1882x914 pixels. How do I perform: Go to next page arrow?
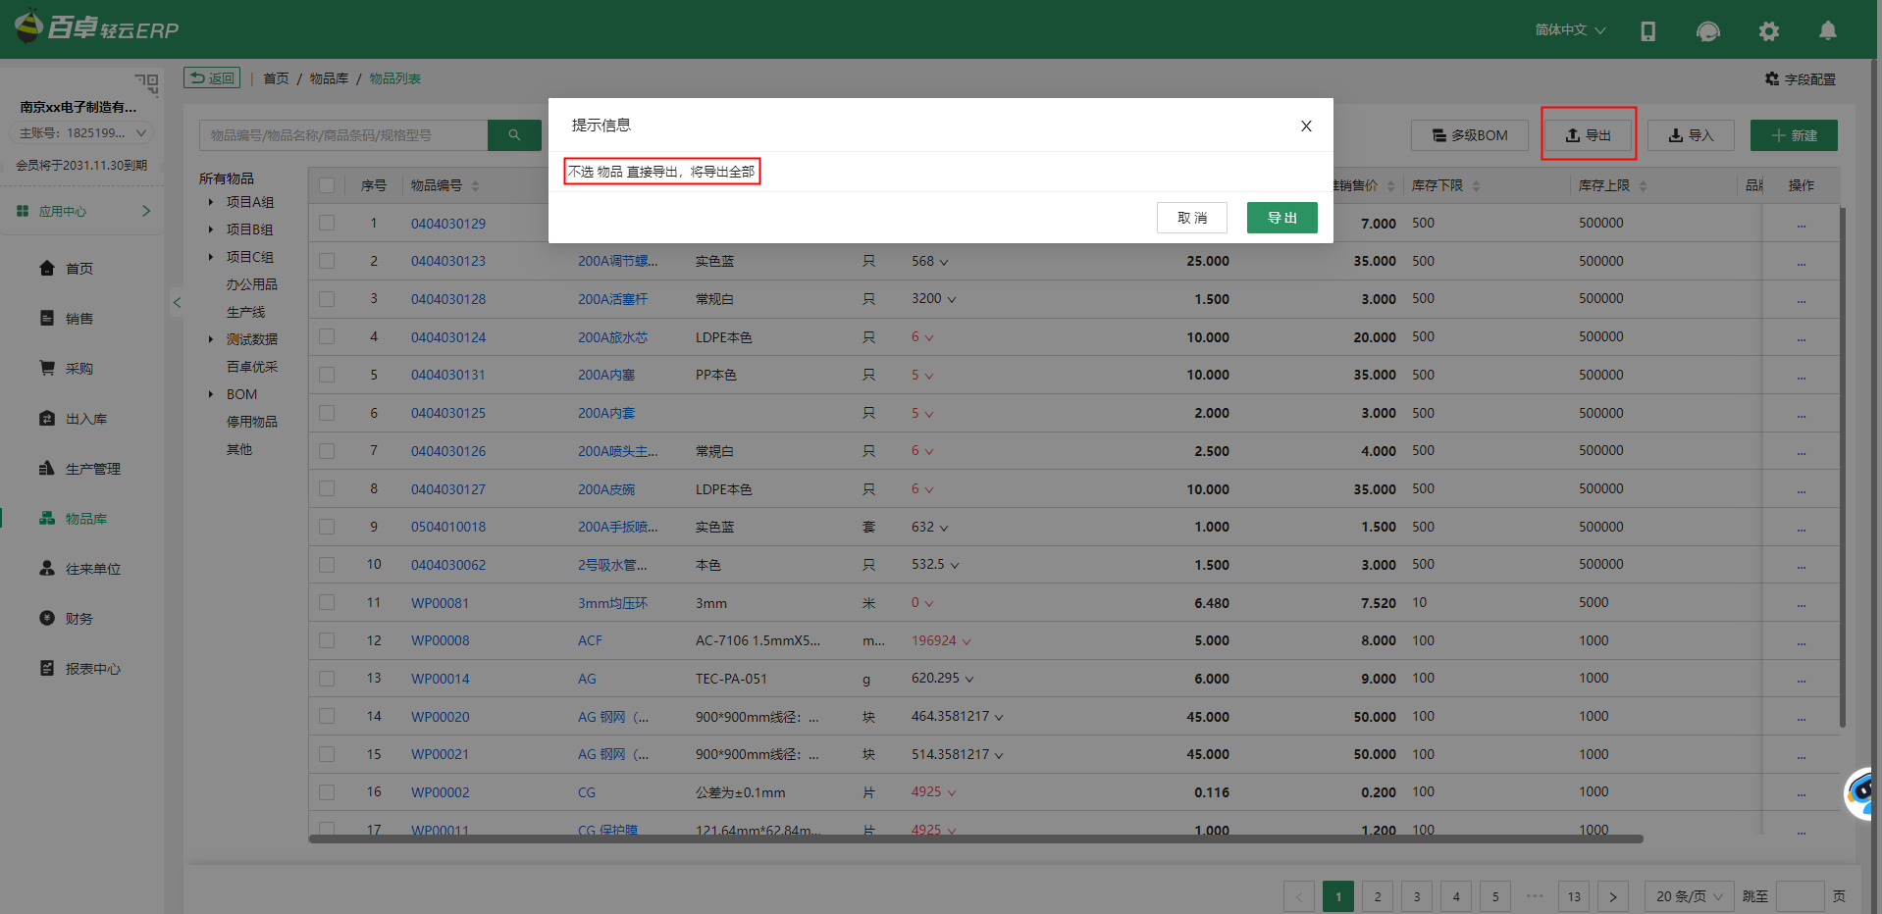pyautogui.click(x=1613, y=896)
